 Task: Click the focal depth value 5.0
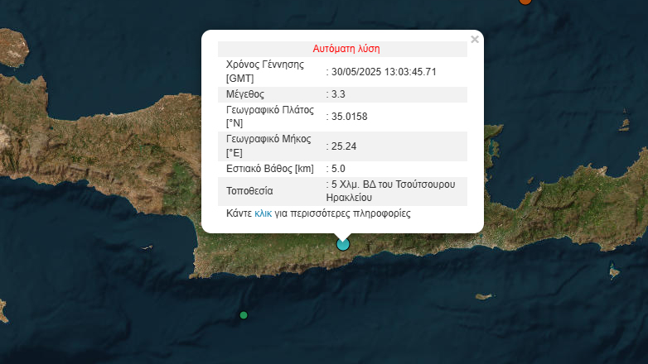pos(339,169)
